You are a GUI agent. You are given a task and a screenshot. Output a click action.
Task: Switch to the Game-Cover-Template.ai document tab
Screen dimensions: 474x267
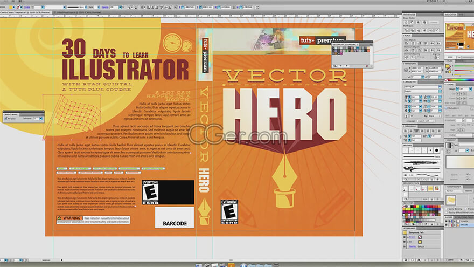pos(25,13)
